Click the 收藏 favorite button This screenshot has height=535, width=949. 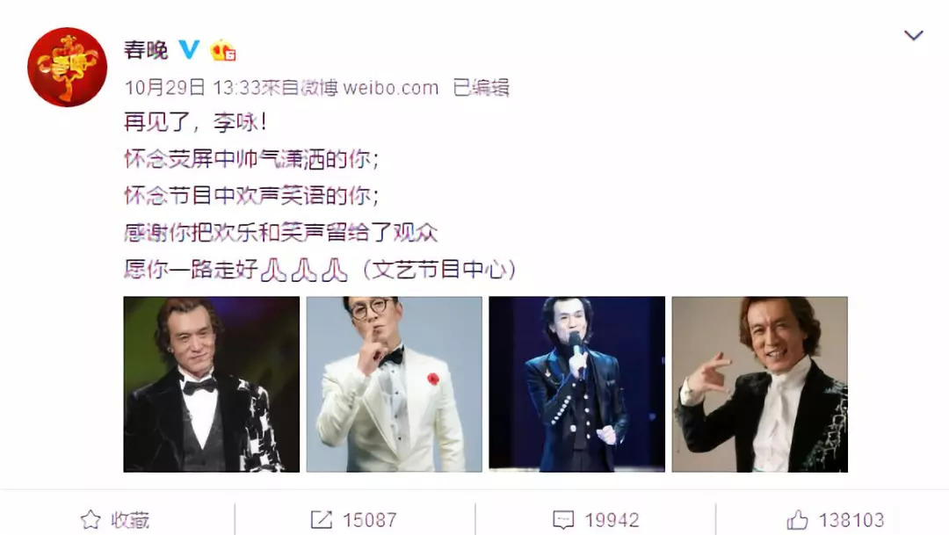(115, 519)
